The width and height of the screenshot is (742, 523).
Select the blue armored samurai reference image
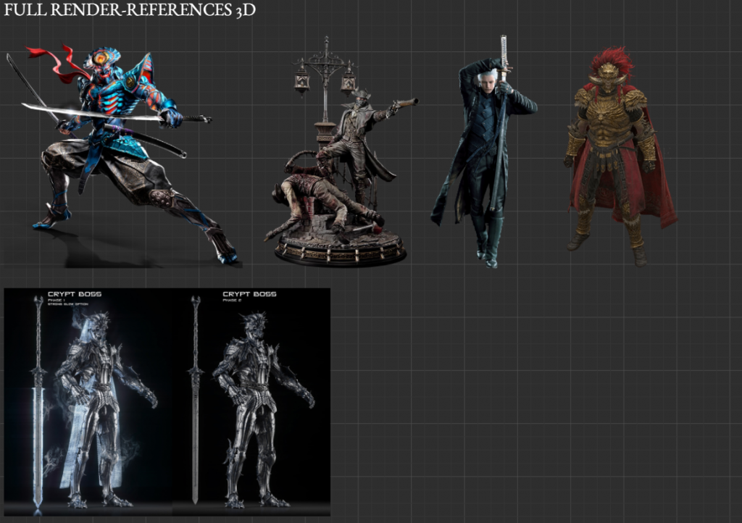[x=123, y=156]
